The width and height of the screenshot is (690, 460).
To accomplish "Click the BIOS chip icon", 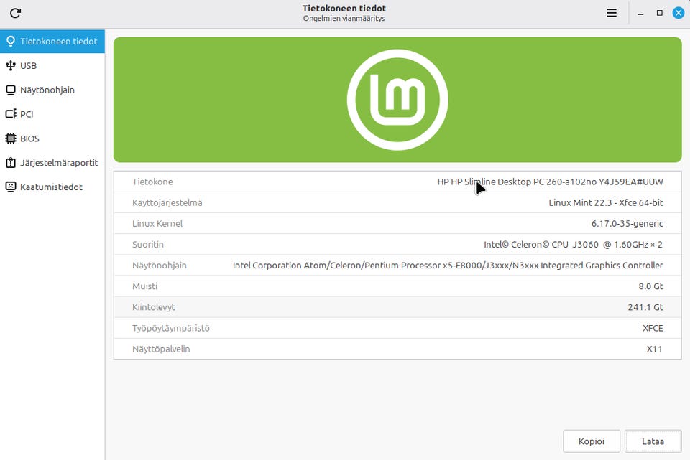I will pos(11,139).
